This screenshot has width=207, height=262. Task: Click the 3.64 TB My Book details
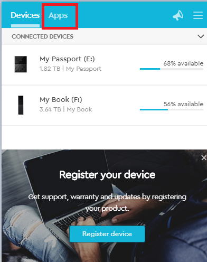pyautogui.click(x=65, y=109)
